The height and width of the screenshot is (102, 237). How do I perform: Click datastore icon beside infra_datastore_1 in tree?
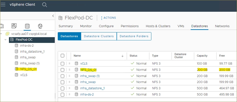tap(16, 52)
